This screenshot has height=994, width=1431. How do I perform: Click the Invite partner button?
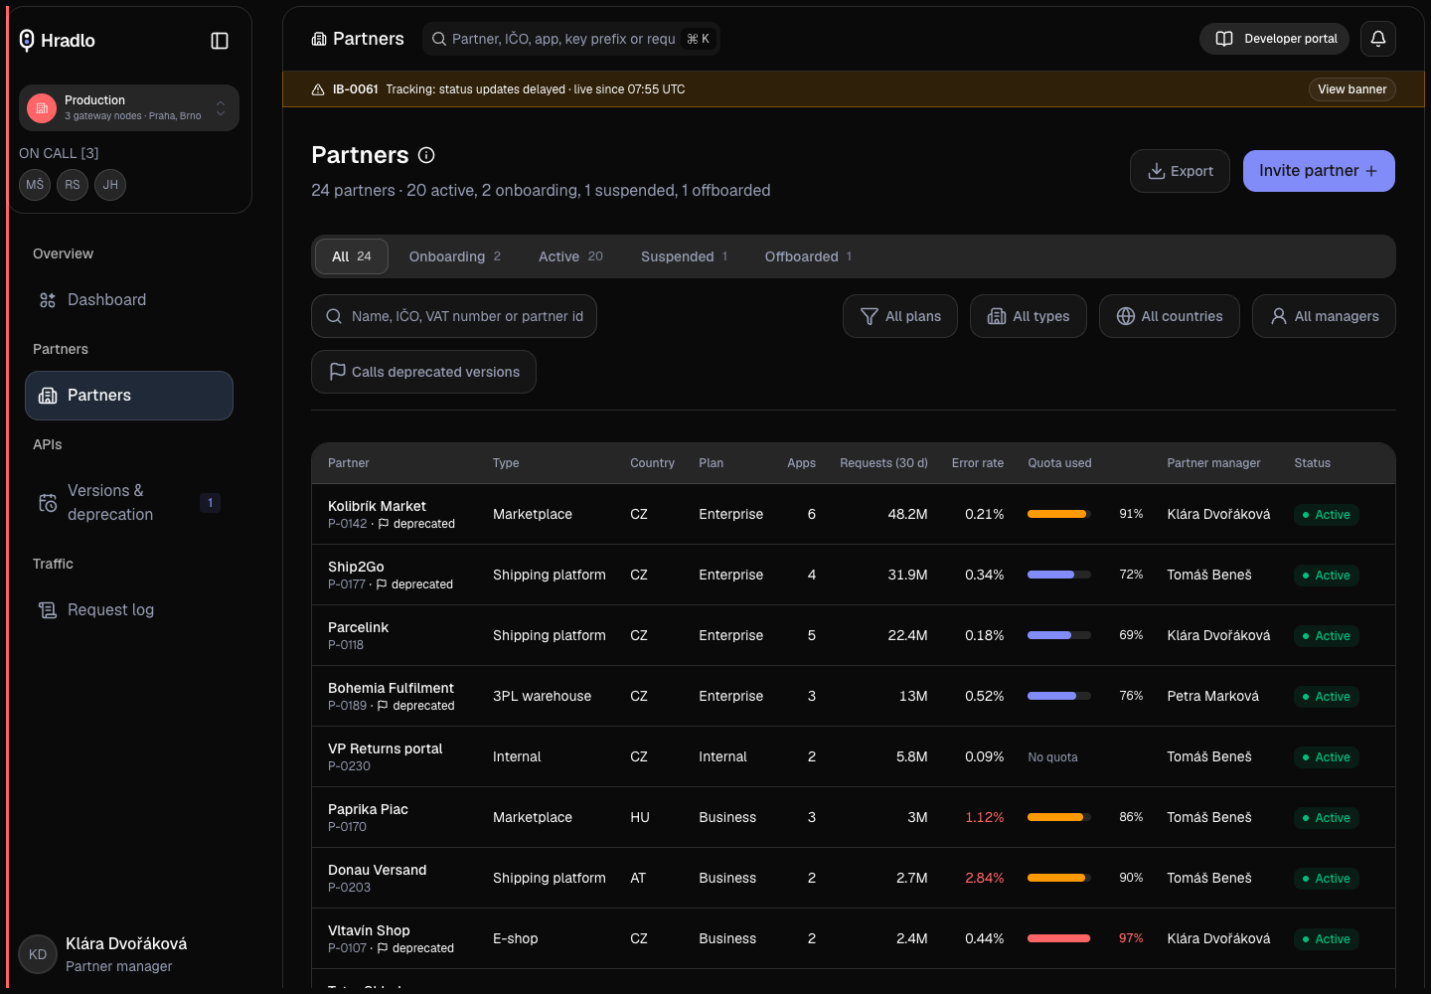pyautogui.click(x=1319, y=171)
